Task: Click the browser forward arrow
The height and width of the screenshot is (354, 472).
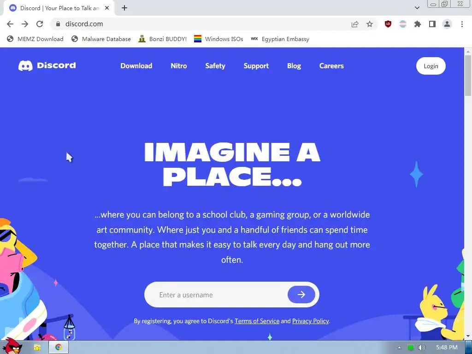Action: click(x=25, y=24)
